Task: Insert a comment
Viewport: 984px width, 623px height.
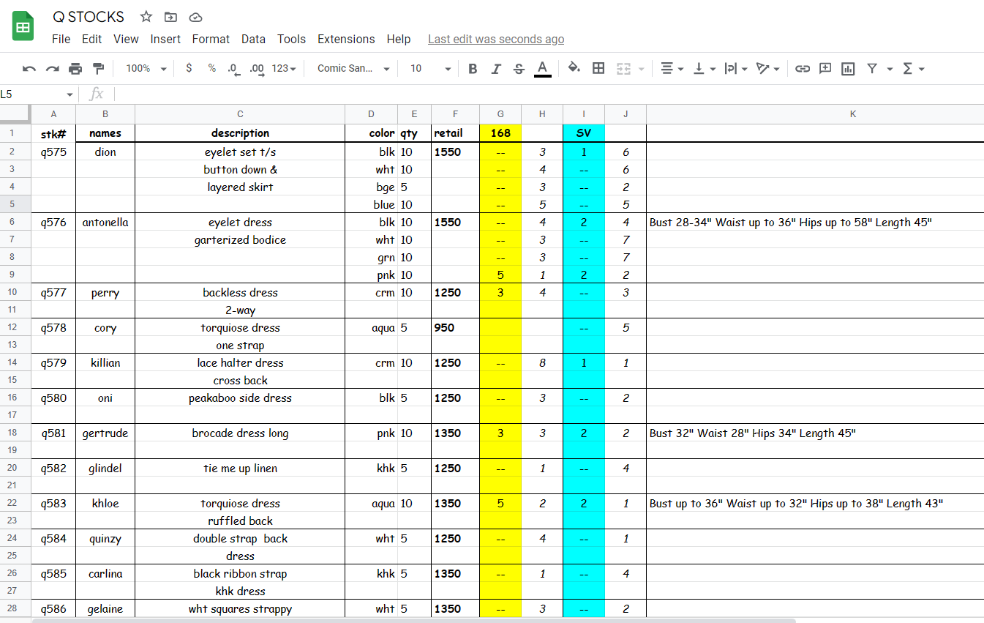Action: [x=825, y=69]
